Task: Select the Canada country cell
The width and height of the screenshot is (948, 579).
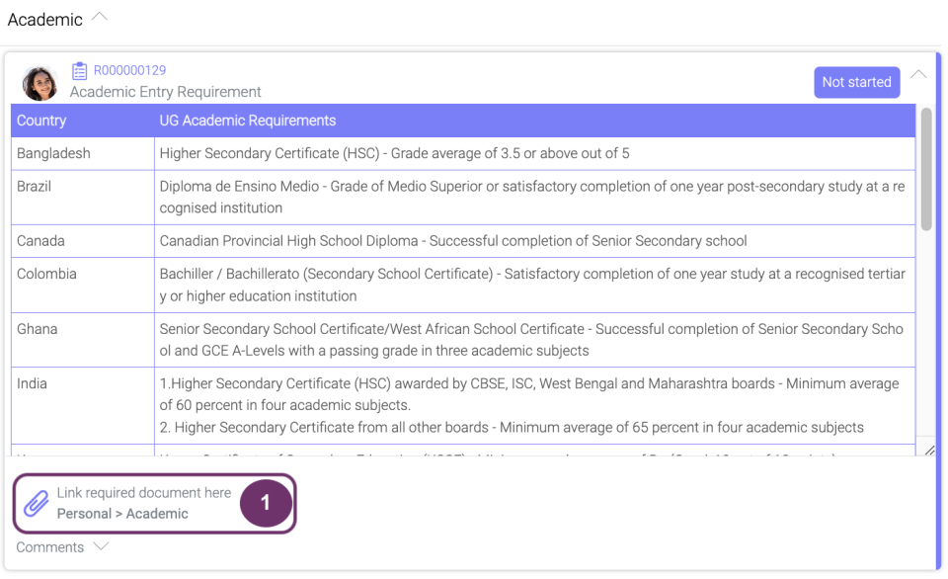Action: 40,241
